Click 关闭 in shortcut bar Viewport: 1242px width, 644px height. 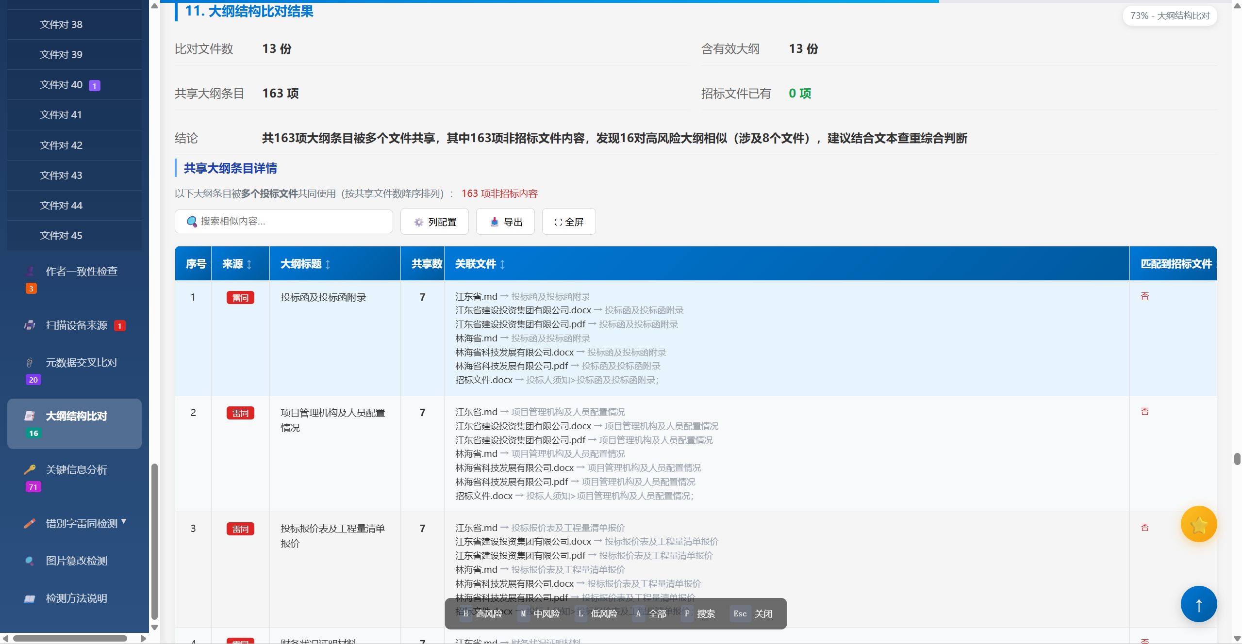[x=751, y=614]
